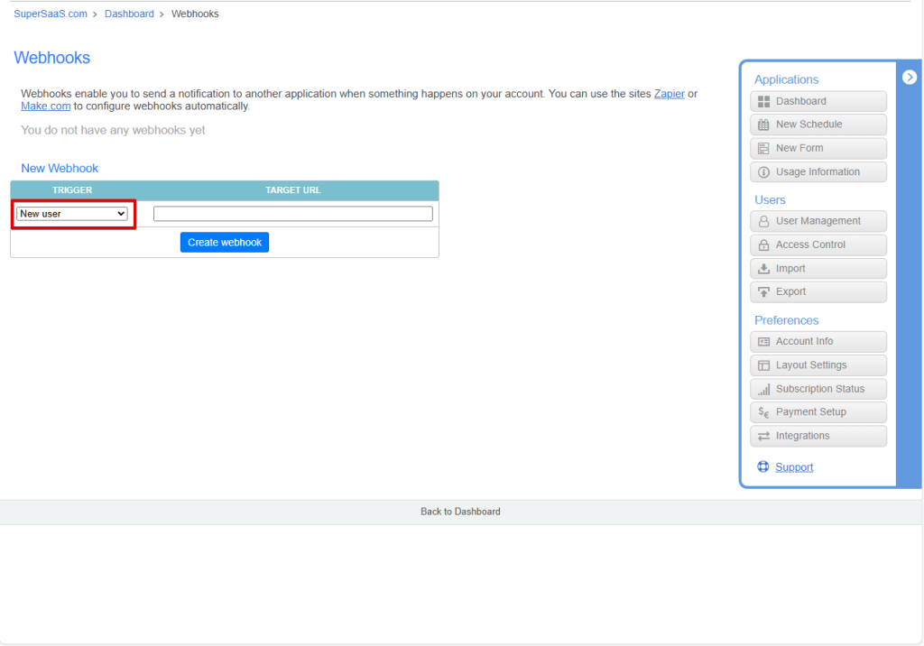Click the Usage Information info icon
This screenshot has width=924, height=646.
click(x=763, y=172)
